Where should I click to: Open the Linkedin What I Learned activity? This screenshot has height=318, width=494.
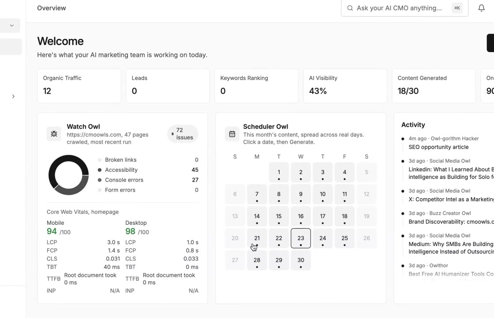(451, 173)
